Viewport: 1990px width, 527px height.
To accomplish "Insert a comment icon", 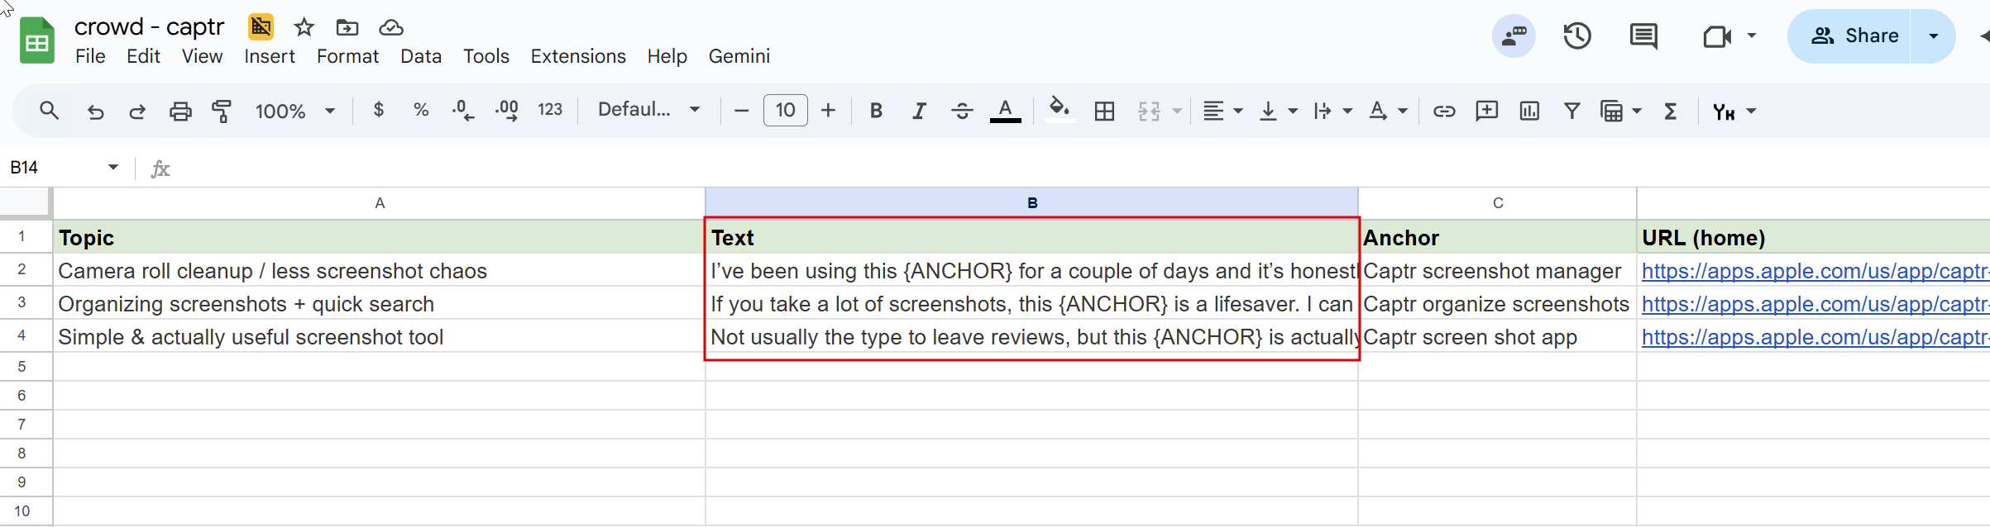I will coord(1486,111).
